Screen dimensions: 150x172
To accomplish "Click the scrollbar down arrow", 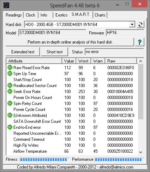I will pyautogui.click(x=140, y=152).
